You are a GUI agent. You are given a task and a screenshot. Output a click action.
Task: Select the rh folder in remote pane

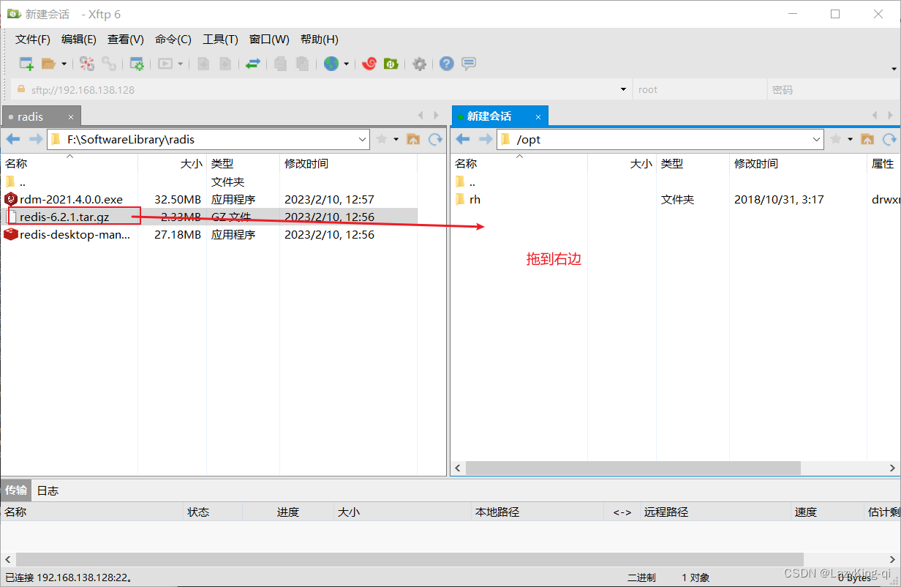coord(475,199)
